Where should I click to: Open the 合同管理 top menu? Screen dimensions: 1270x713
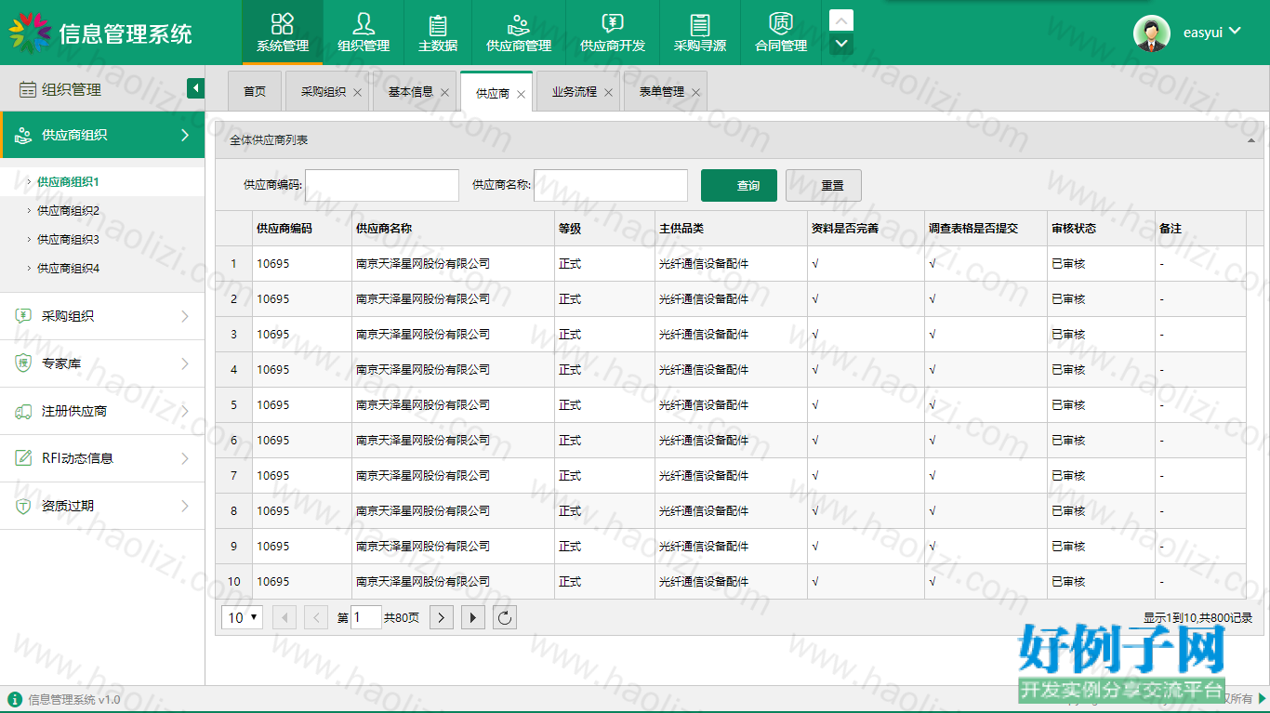781,33
